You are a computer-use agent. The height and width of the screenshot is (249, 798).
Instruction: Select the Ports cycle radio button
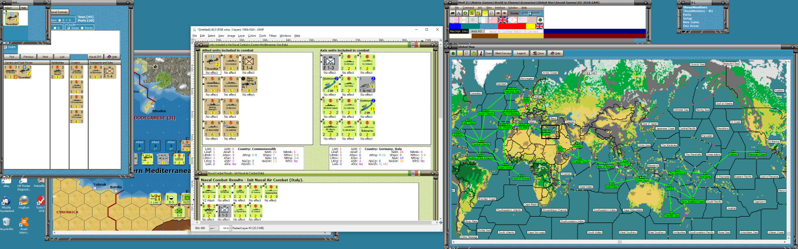click(82, 28)
